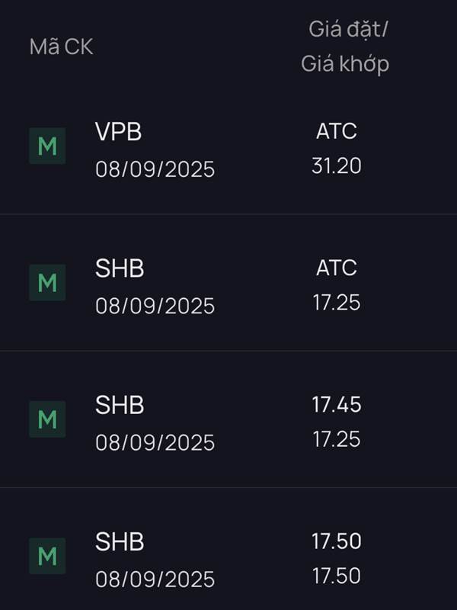Tap the 17.45 order price

pyautogui.click(x=337, y=405)
